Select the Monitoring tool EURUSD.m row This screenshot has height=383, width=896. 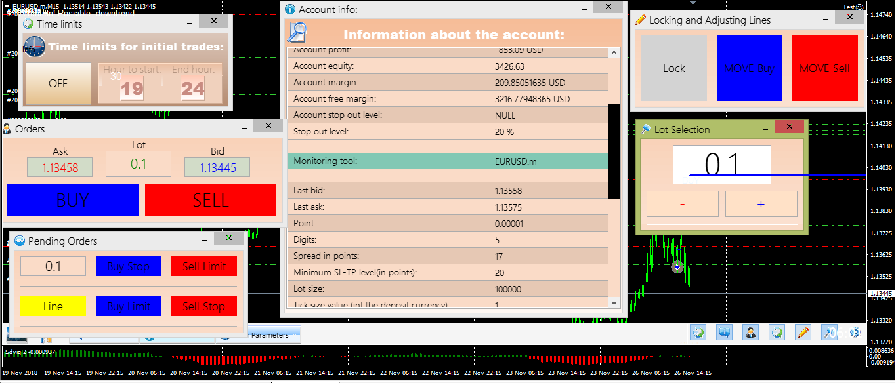(448, 161)
